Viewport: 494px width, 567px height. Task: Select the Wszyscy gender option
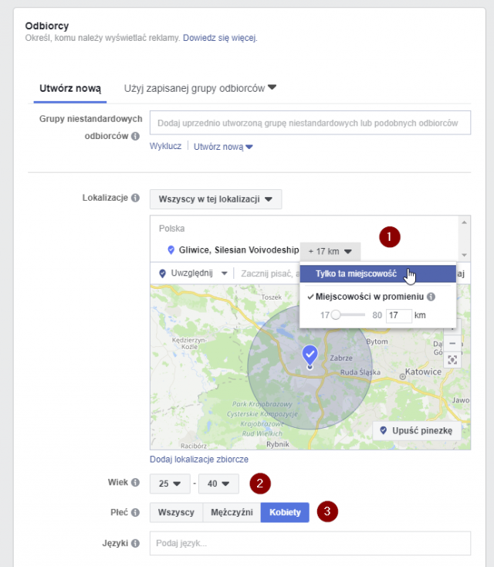176,512
